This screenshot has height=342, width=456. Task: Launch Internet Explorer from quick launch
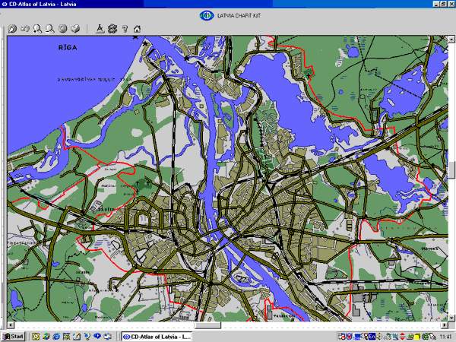click(56, 337)
